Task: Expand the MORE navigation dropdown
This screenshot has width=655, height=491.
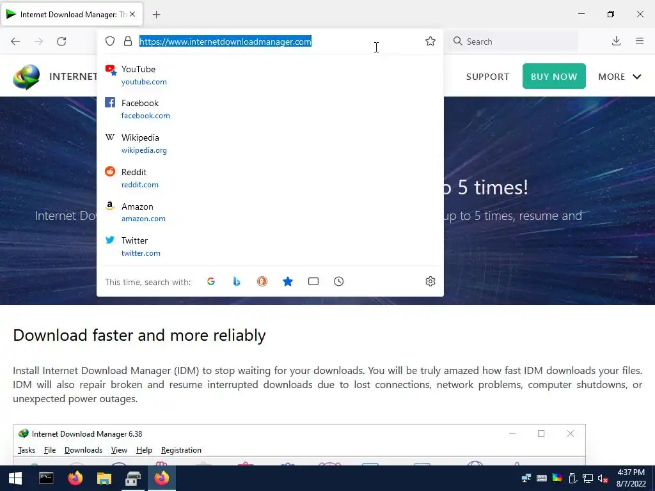Action: (x=619, y=77)
